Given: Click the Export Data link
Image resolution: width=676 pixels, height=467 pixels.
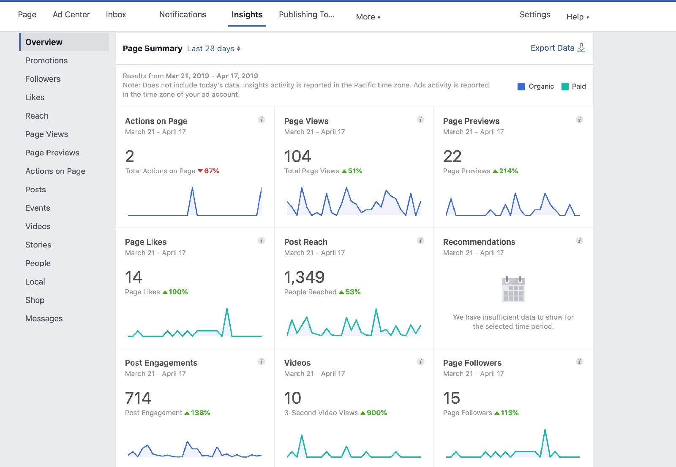Looking at the screenshot, I should [552, 48].
